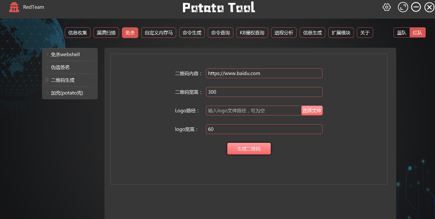This screenshot has width=435, height=219.
Task: Click the Potato Tool title
Action: pos(219,8)
